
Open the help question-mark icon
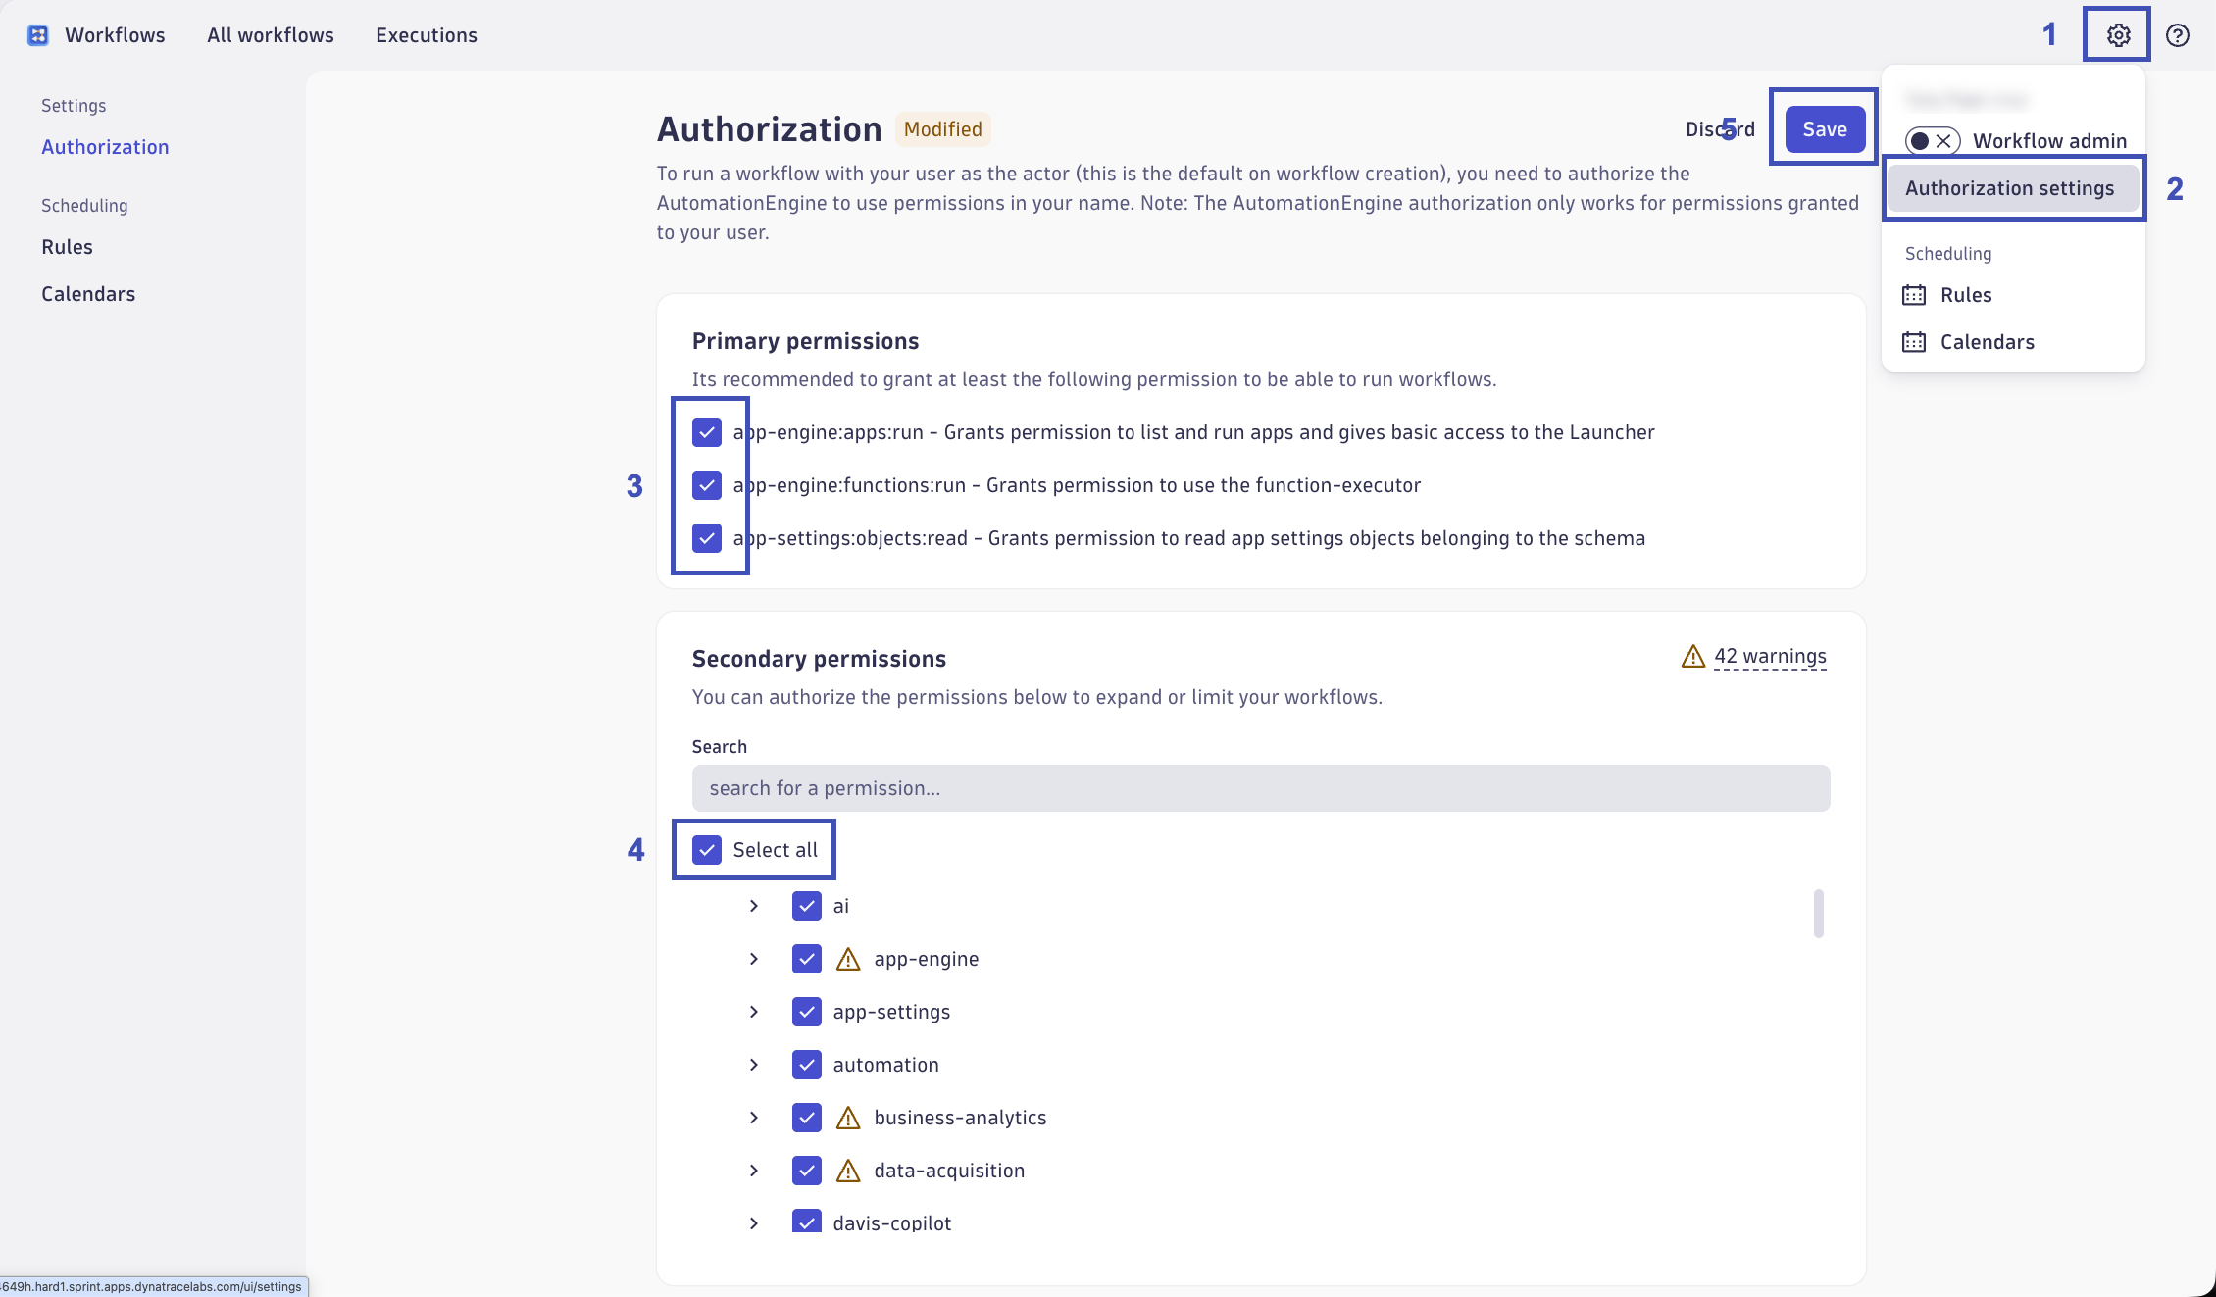pyautogui.click(x=2177, y=35)
